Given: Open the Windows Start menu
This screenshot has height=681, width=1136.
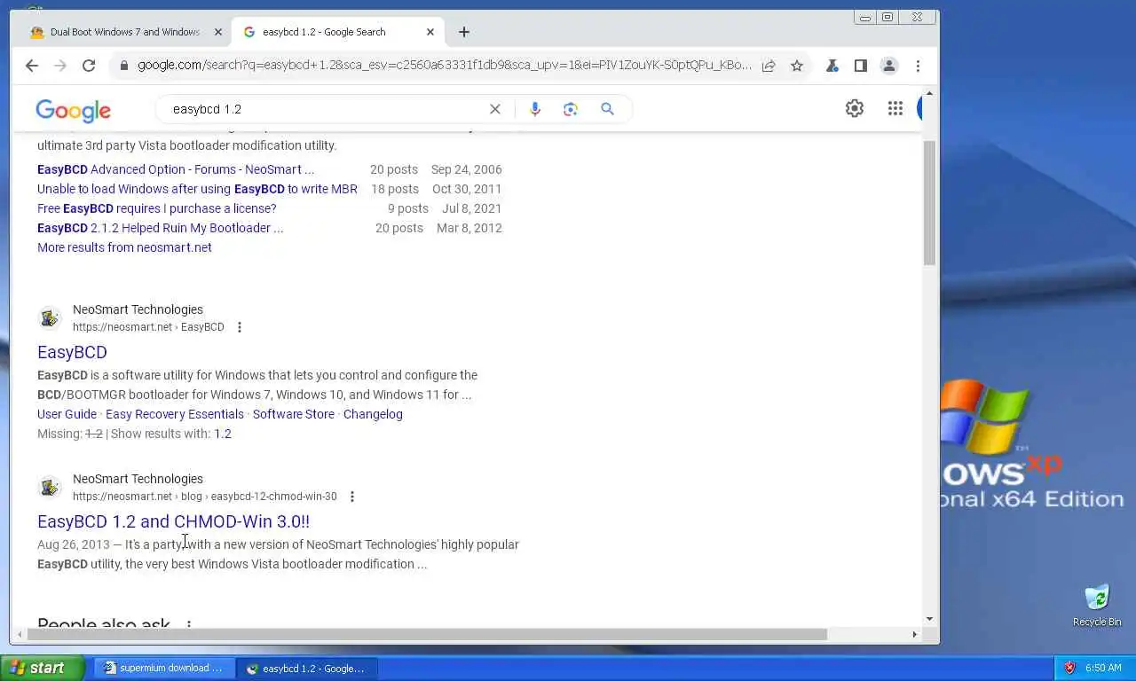Looking at the screenshot, I should 42,668.
